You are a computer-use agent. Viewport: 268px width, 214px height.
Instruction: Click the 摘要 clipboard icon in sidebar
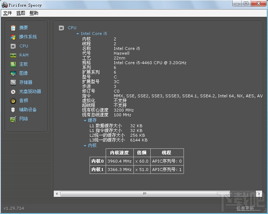(x=13, y=28)
